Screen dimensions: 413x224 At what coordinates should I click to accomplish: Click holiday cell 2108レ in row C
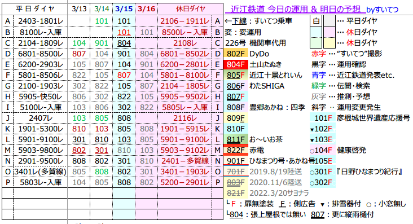185,43
